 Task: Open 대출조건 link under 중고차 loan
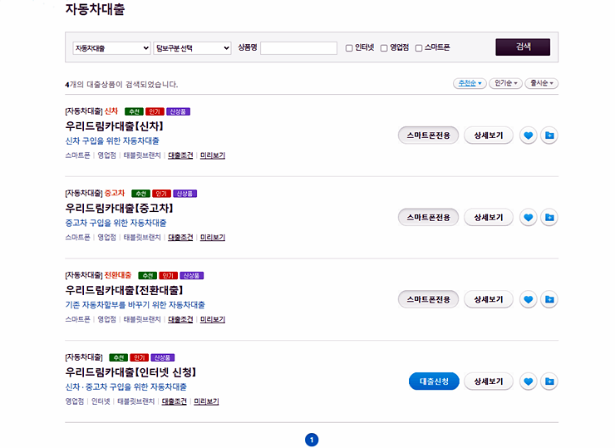(180, 238)
